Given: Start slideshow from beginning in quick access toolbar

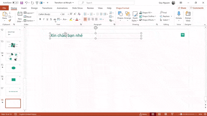Looking at the screenshot, I should [37, 3].
